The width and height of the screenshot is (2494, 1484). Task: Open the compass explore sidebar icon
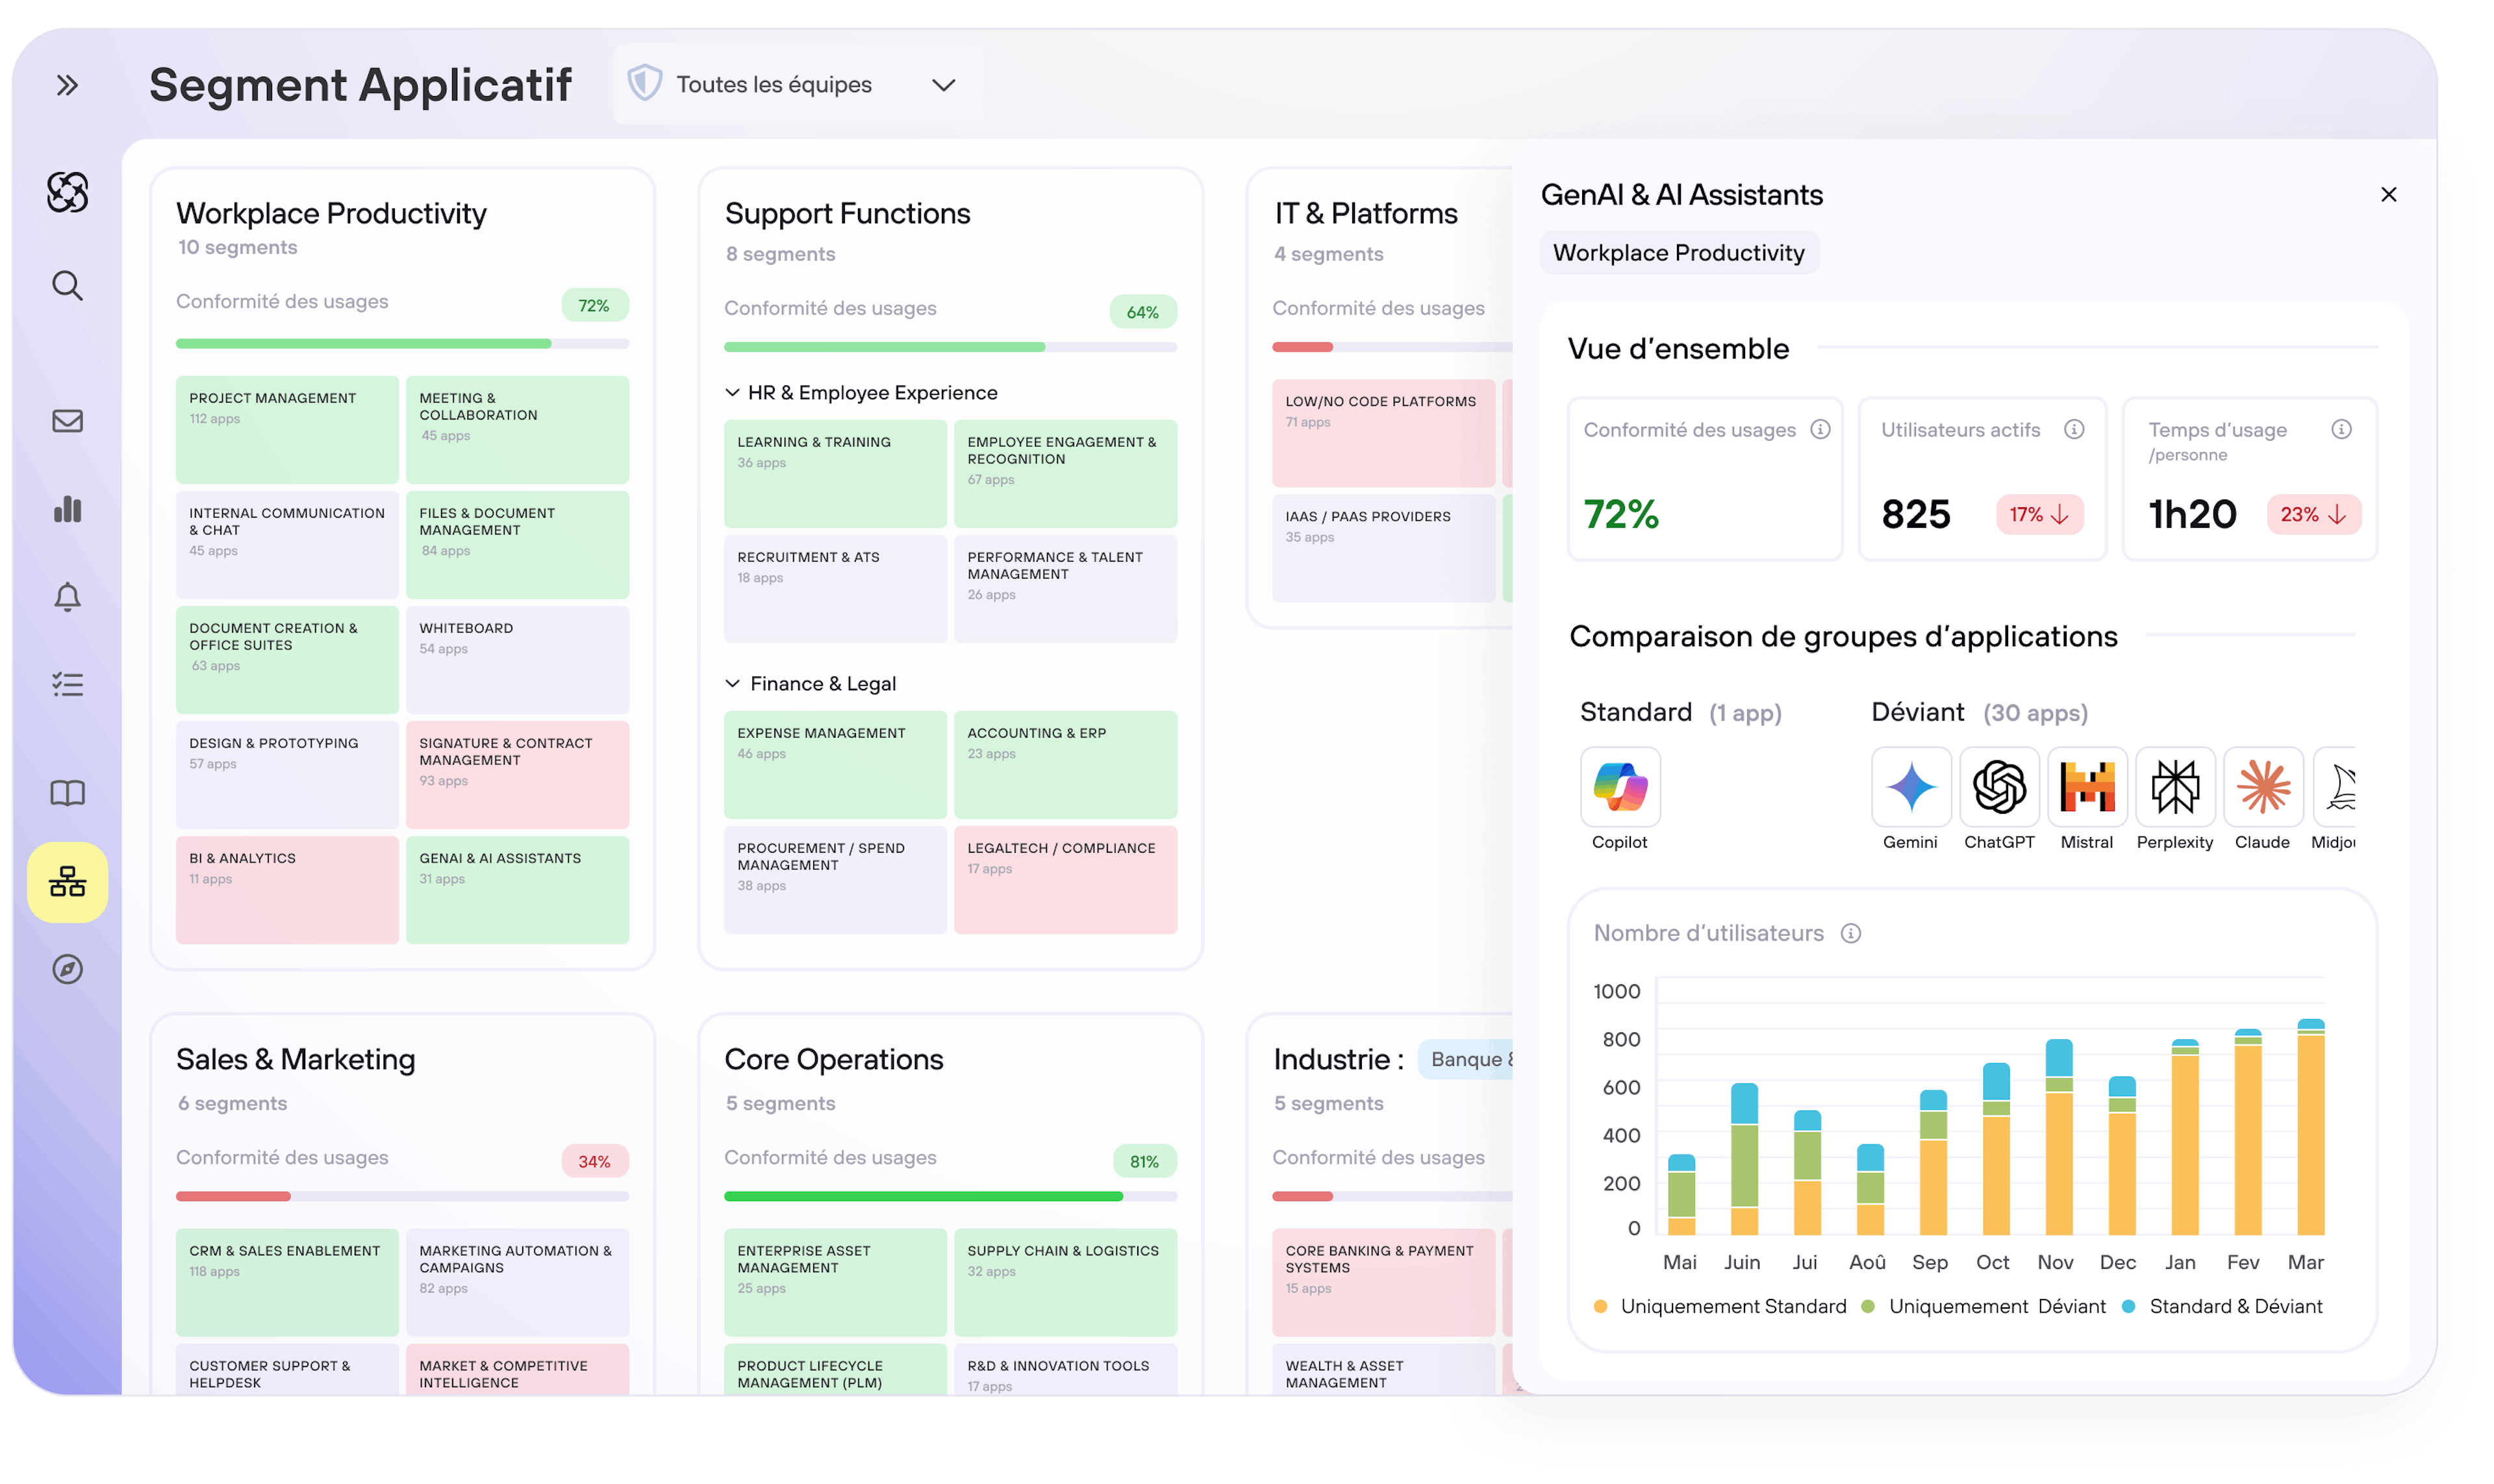coord(67,969)
